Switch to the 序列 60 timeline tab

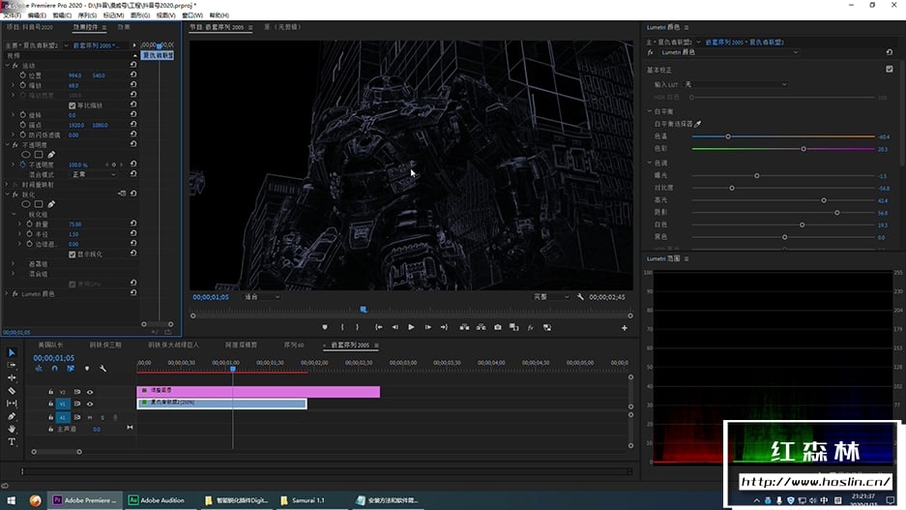click(294, 345)
